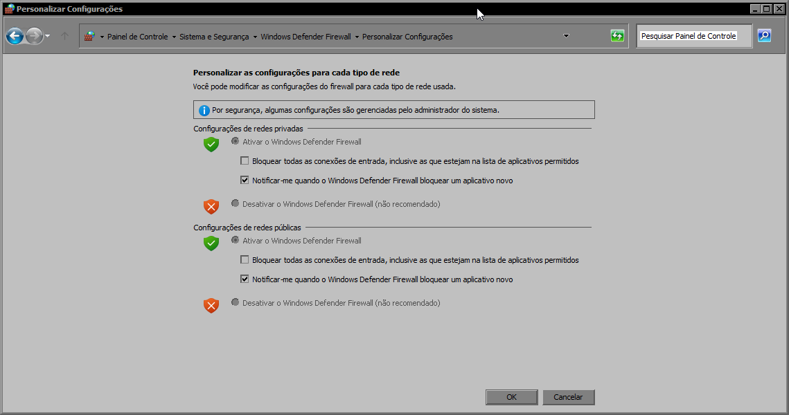Open the recent locations dropdown arrow
The image size is (789, 415).
[47, 36]
